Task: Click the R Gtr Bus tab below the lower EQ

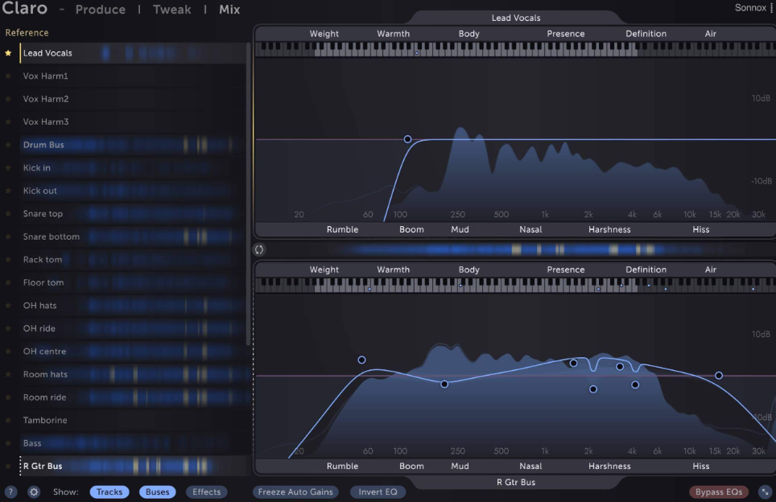Action: coord(516,482)
